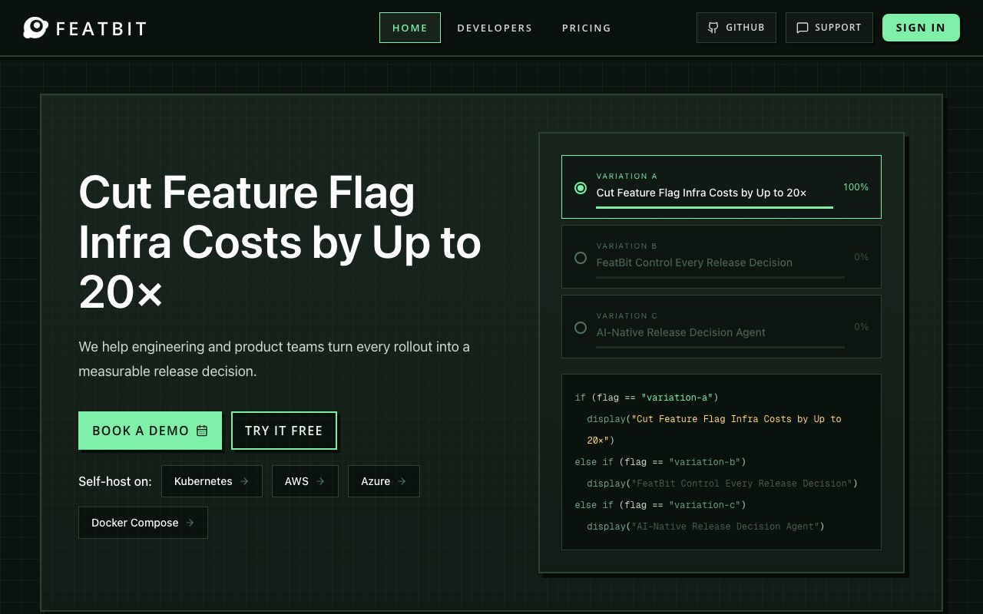The width and height of the screenshot is (983, 614).
Task: Click the arrow icon beside Kubernetes
Action: coord(244,481)
